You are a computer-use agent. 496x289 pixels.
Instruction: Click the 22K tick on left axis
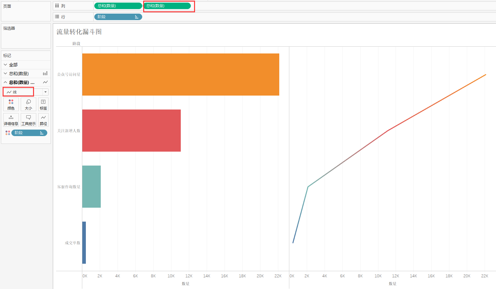pyautogui.click(x=278, y=276)
